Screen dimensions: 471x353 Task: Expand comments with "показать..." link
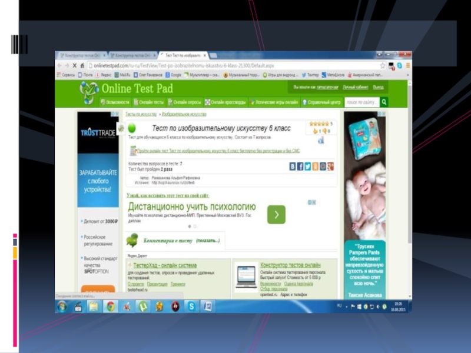(x=208, y=240)
